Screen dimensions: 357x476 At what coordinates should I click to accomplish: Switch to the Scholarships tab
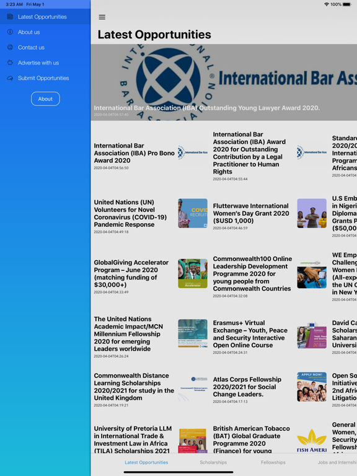[x=213, y=462]
